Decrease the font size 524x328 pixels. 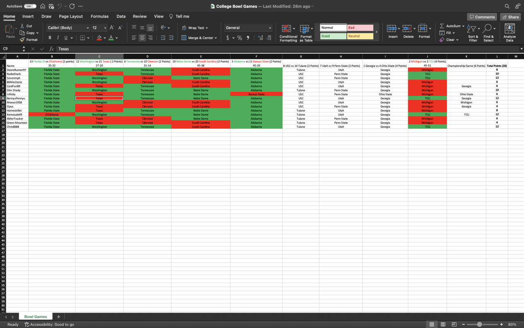coord(120,27)
